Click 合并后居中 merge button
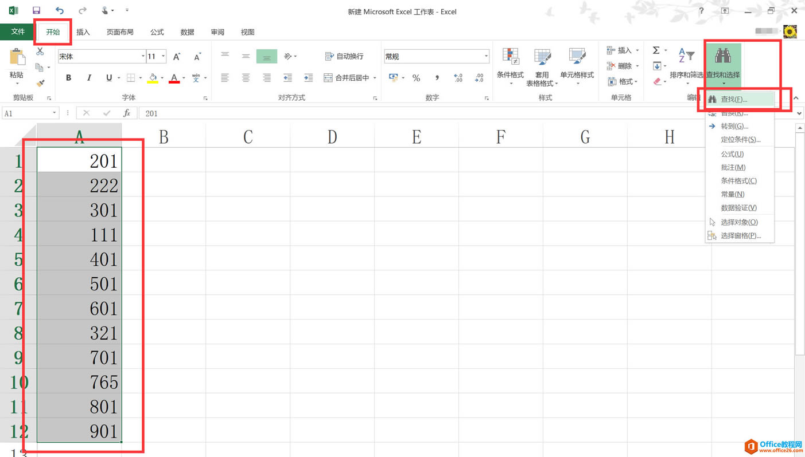Image resolution: width=805 pixels, height=457 pixels. tap(347, 77)
